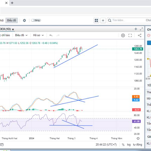
Task: Undo the last chart action
Action: tap(51, 35)
